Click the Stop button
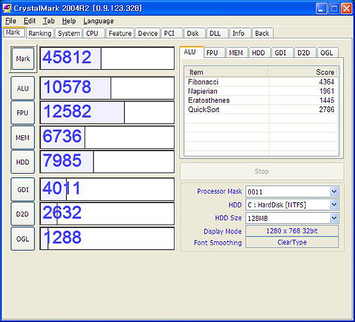 [x=262, y=171]
